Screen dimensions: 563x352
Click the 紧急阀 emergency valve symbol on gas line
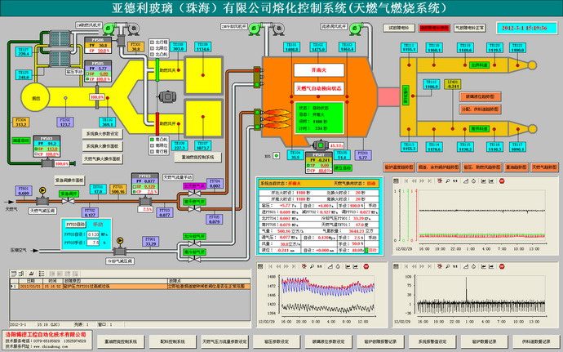[69, 201]
